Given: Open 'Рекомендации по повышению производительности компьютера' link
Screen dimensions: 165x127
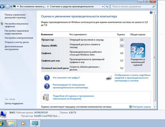Looking at the screenshot, I should (x=69, y=86).
